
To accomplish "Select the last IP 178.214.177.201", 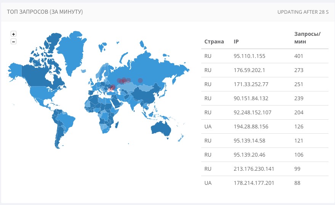I will [254, 183].
